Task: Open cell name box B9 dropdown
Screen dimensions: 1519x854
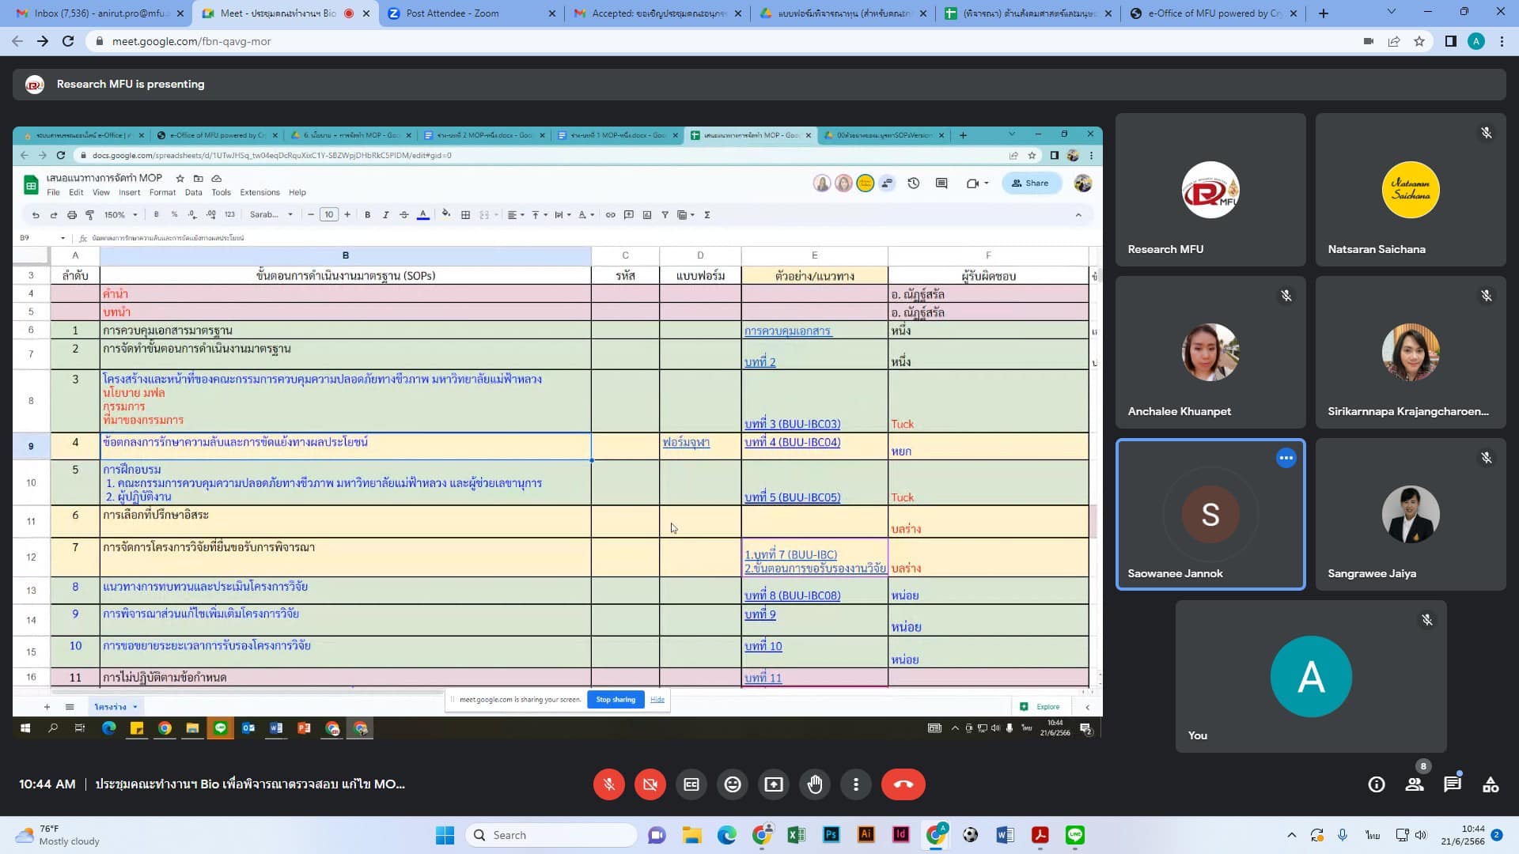Action: click(63, 238)
